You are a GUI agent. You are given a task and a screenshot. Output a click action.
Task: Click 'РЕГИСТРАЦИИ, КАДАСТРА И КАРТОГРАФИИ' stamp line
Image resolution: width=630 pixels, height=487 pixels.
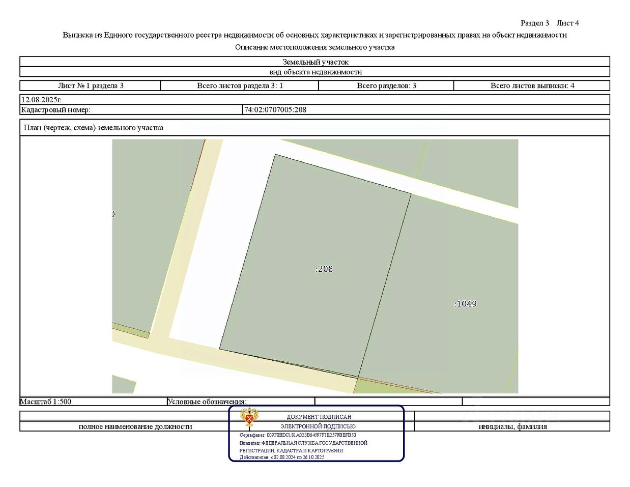coord(291,450)
